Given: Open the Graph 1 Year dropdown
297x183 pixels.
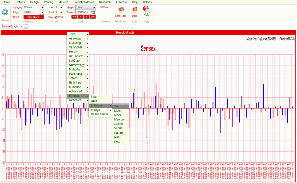Looking at the screenshot, I should (94, 7).
